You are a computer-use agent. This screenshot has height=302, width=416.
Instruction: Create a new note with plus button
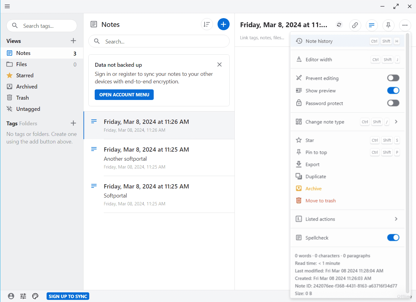pos(223,24)
